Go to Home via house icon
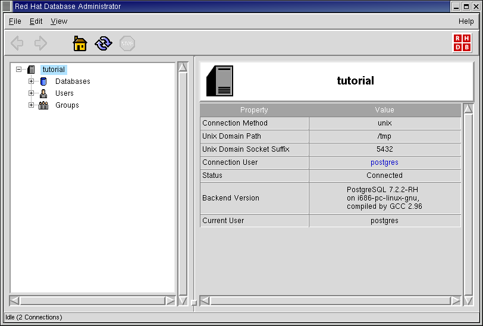Screen dimensions: 483x326 click(80, 43)
